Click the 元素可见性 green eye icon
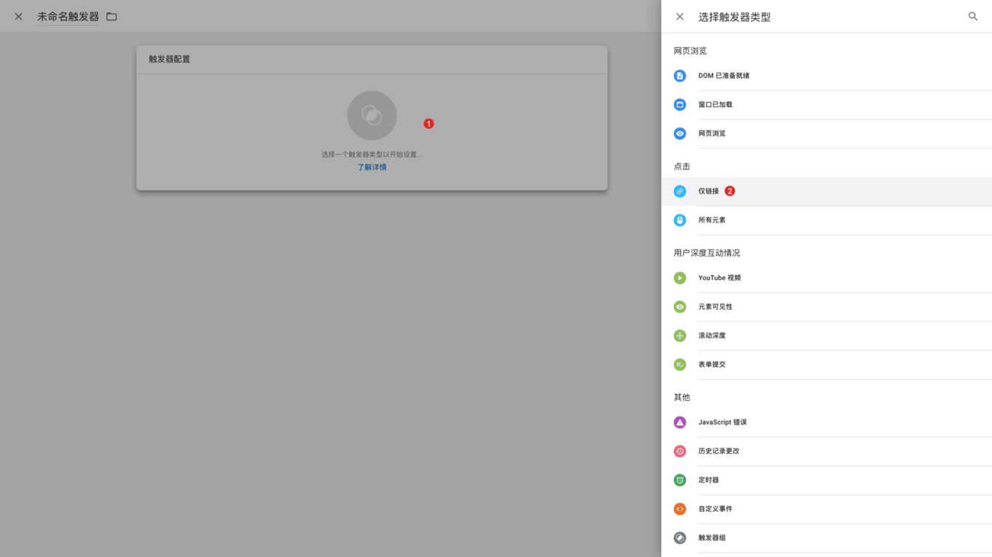 680,307
